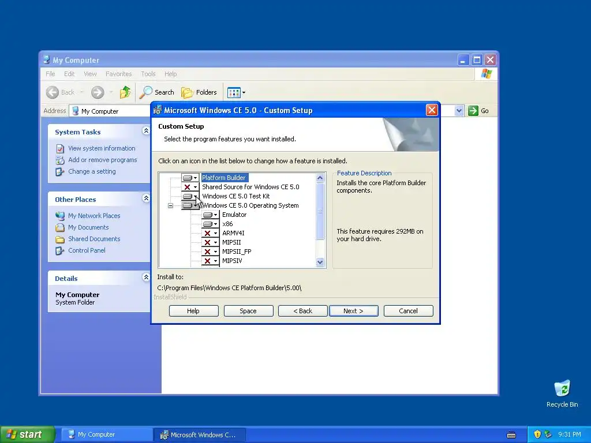Image resolution: width=591 pixels, height=443 pixels.
Task: Open the Address bar dropdown arrow
Action: click(x=459, y=111)
